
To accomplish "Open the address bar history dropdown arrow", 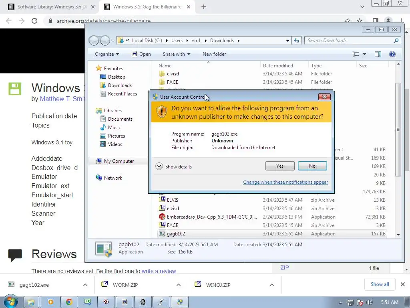I will [x=287, y=41].
